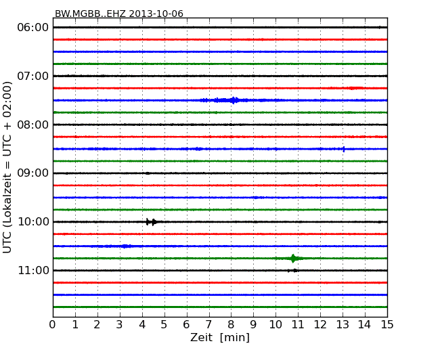This screenshot has height=352, width=440.
Task: Pick the black double spike on the 10:00 trace
Action: [151, 222]
